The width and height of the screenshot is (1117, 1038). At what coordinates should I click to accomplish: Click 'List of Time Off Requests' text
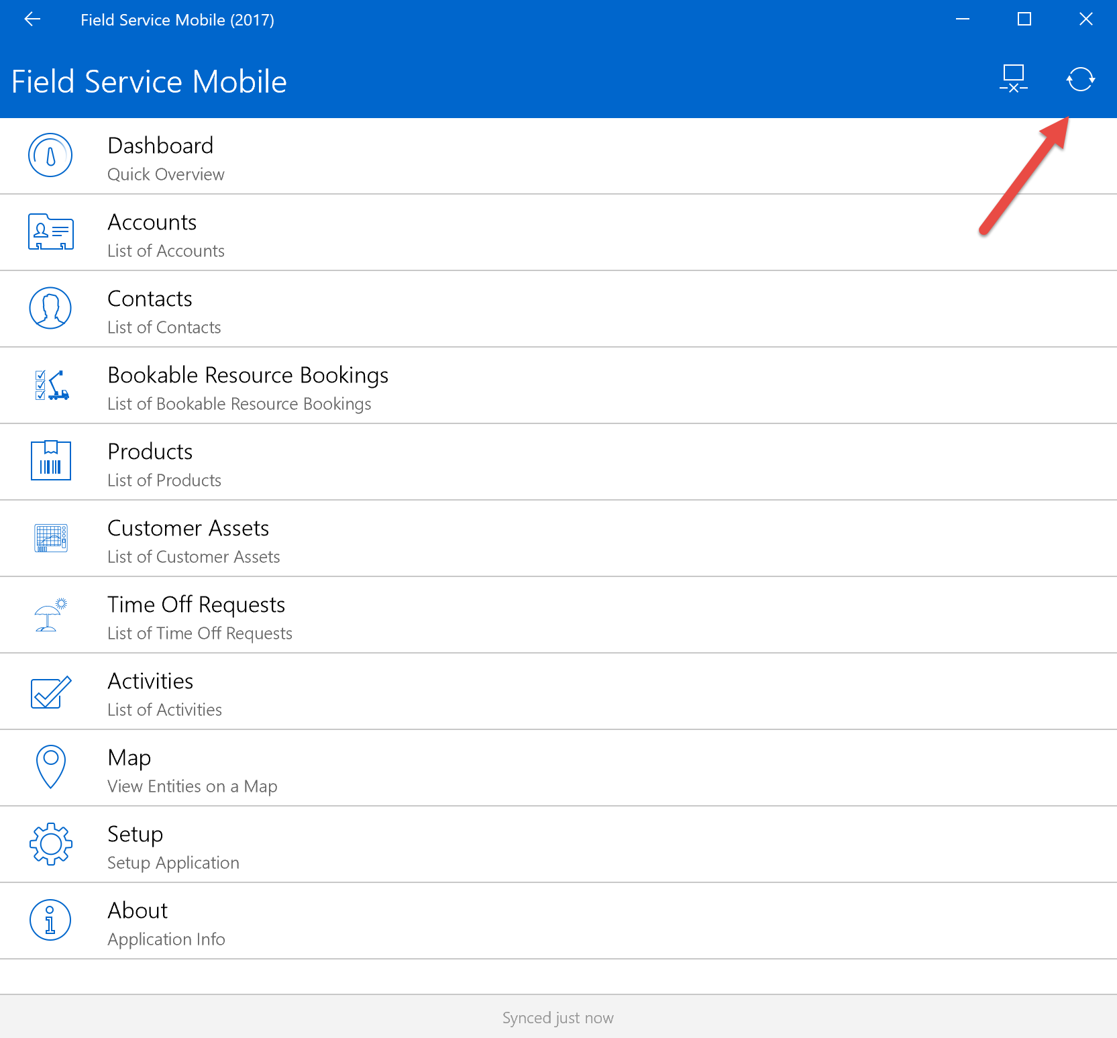[199, 633]
